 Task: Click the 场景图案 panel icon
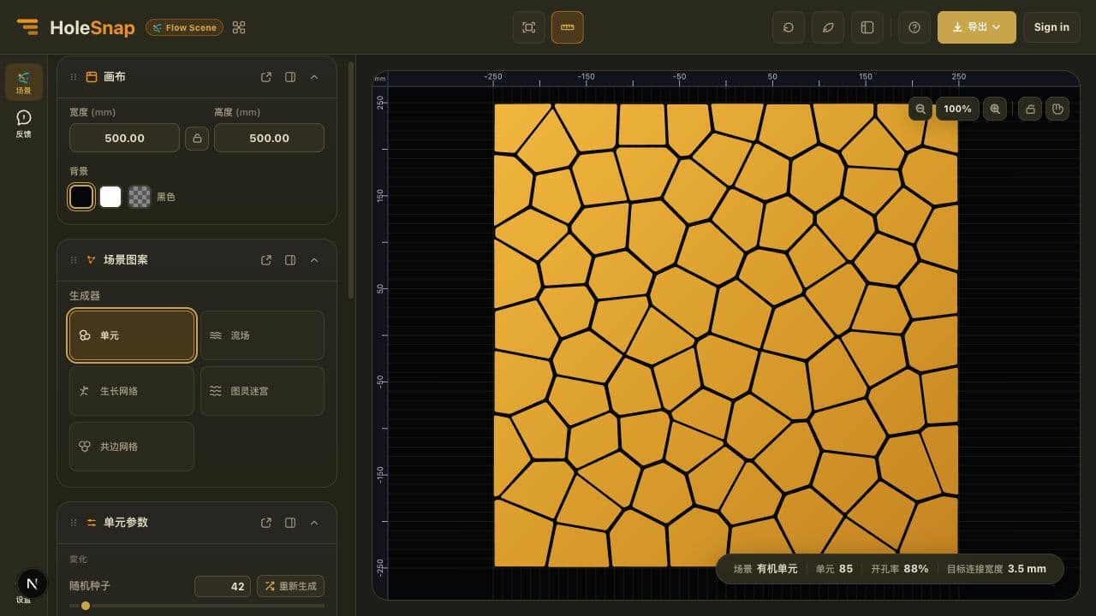pos(92,260)
